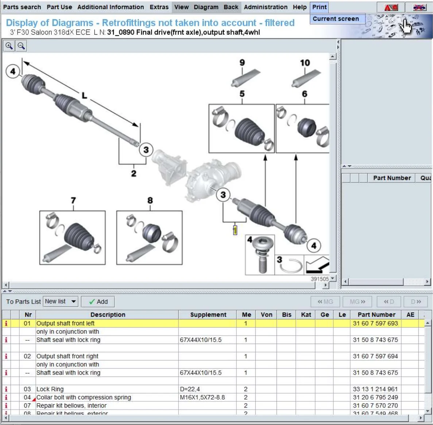Open info for Output shaft front left
433x425 pixels.
point(6,323)
